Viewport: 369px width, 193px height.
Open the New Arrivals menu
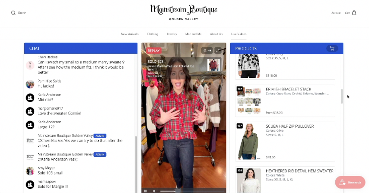coord(130,34)
